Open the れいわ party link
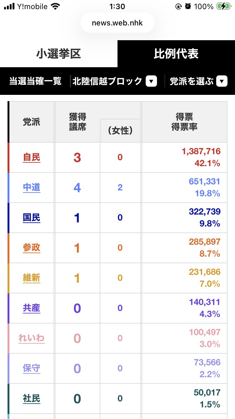 [x=32, y=338]
